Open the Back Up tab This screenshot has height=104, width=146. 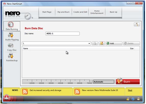pyautogui.click(x=114, y=12)
